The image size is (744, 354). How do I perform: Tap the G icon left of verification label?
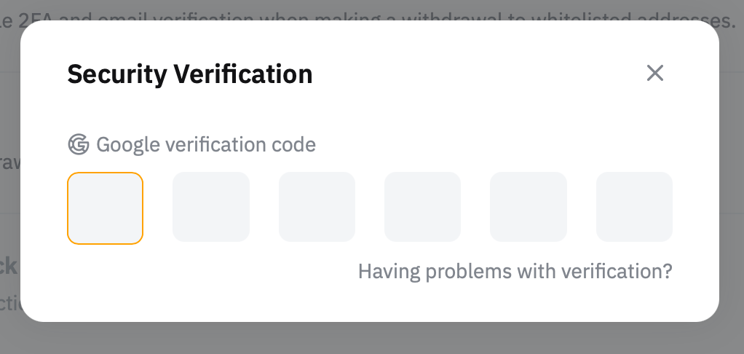[x=78, y=145]
